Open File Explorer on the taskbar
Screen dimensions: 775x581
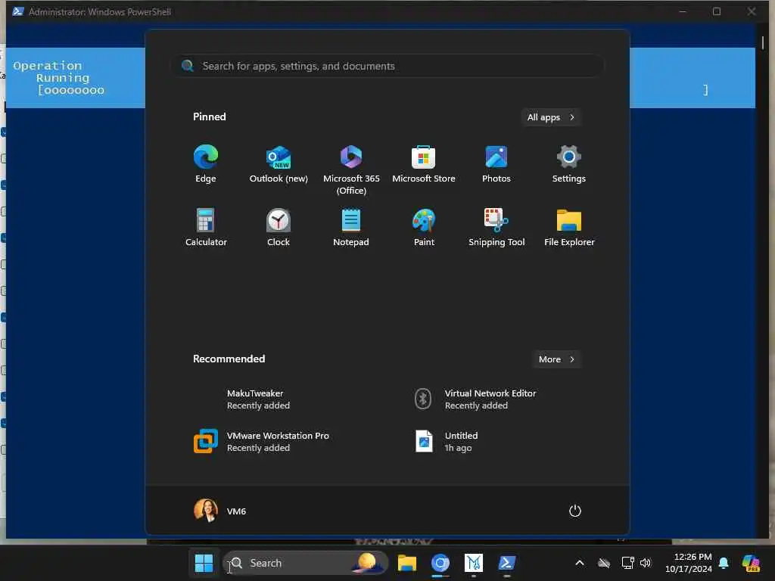tap(406, 563)
